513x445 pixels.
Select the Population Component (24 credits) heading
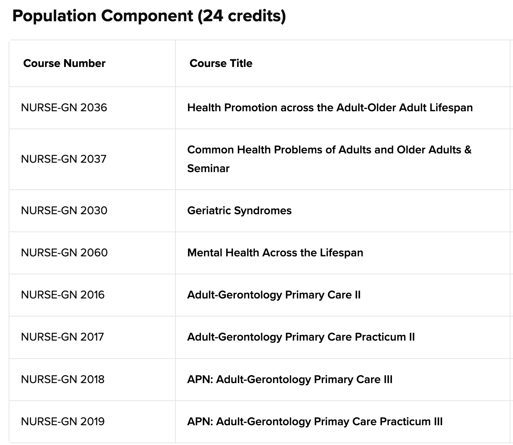[x=149, y=16]
